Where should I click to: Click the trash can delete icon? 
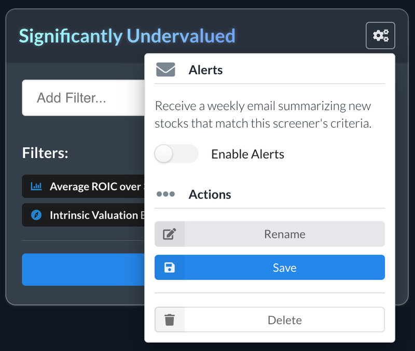pyautogui.click(x=170, y=320)
